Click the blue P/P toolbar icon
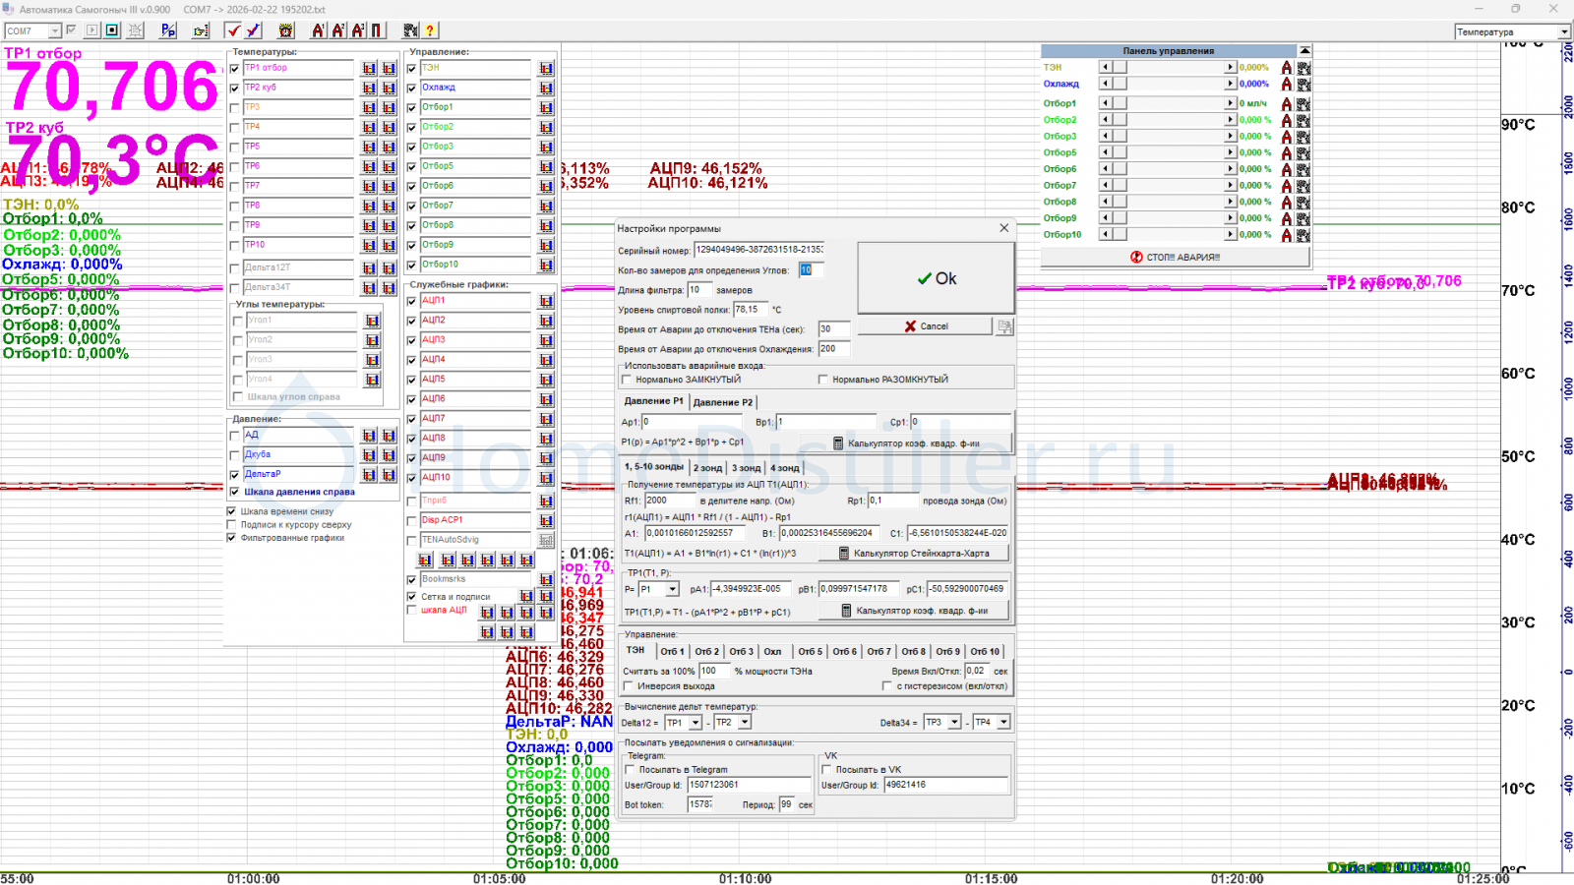The width and height of the screenshot is (1574, 885). tap(168, 30)
